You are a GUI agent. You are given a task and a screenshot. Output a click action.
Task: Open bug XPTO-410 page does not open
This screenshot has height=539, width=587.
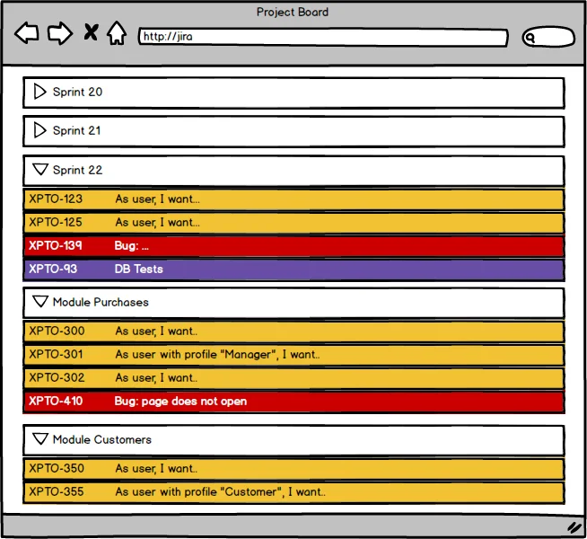[x=293, y=402]
